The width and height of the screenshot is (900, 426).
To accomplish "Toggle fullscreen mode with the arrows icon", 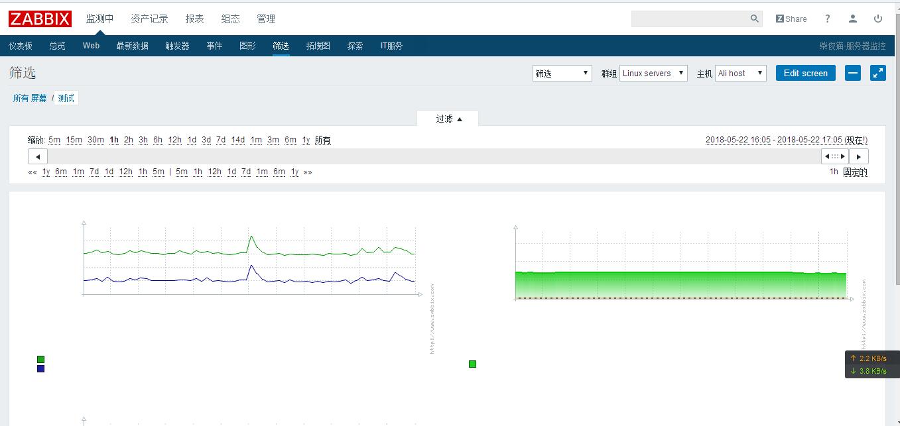I will [877, 73].
